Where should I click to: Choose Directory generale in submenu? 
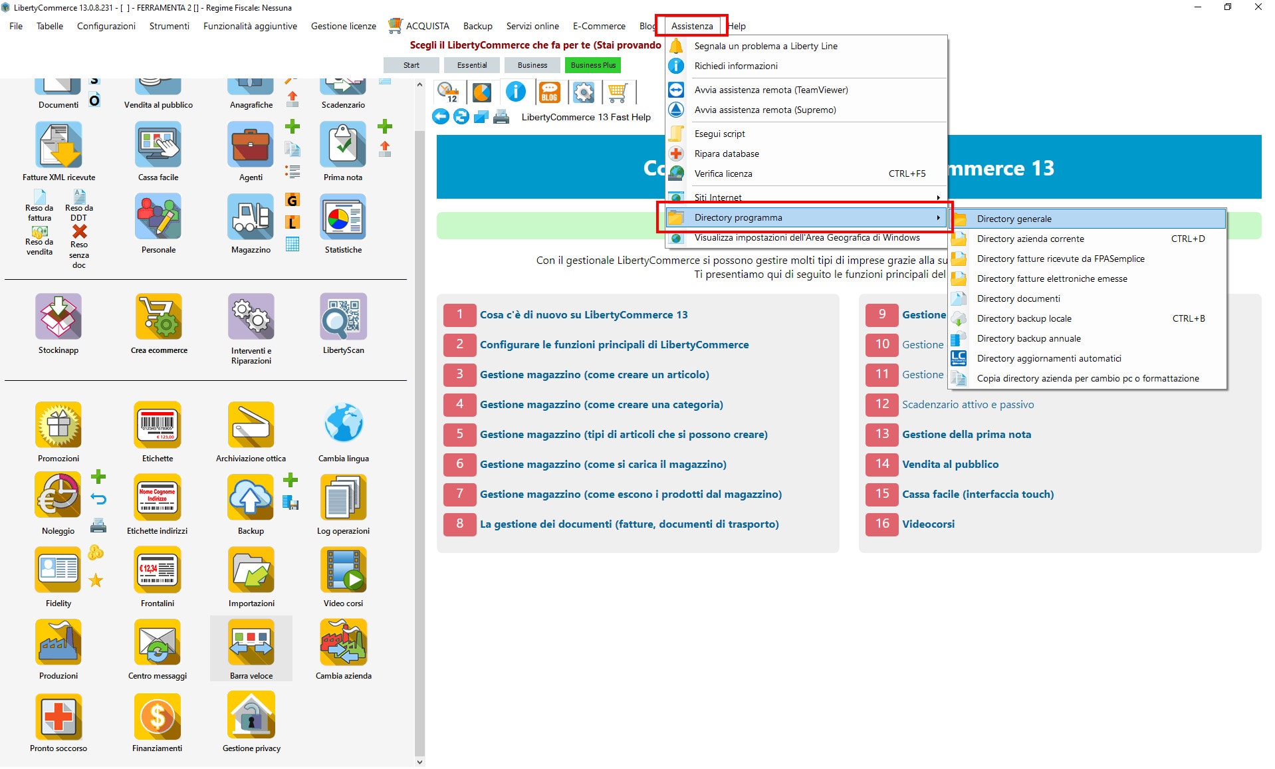pyautogui.click(x=1088, y=219)
